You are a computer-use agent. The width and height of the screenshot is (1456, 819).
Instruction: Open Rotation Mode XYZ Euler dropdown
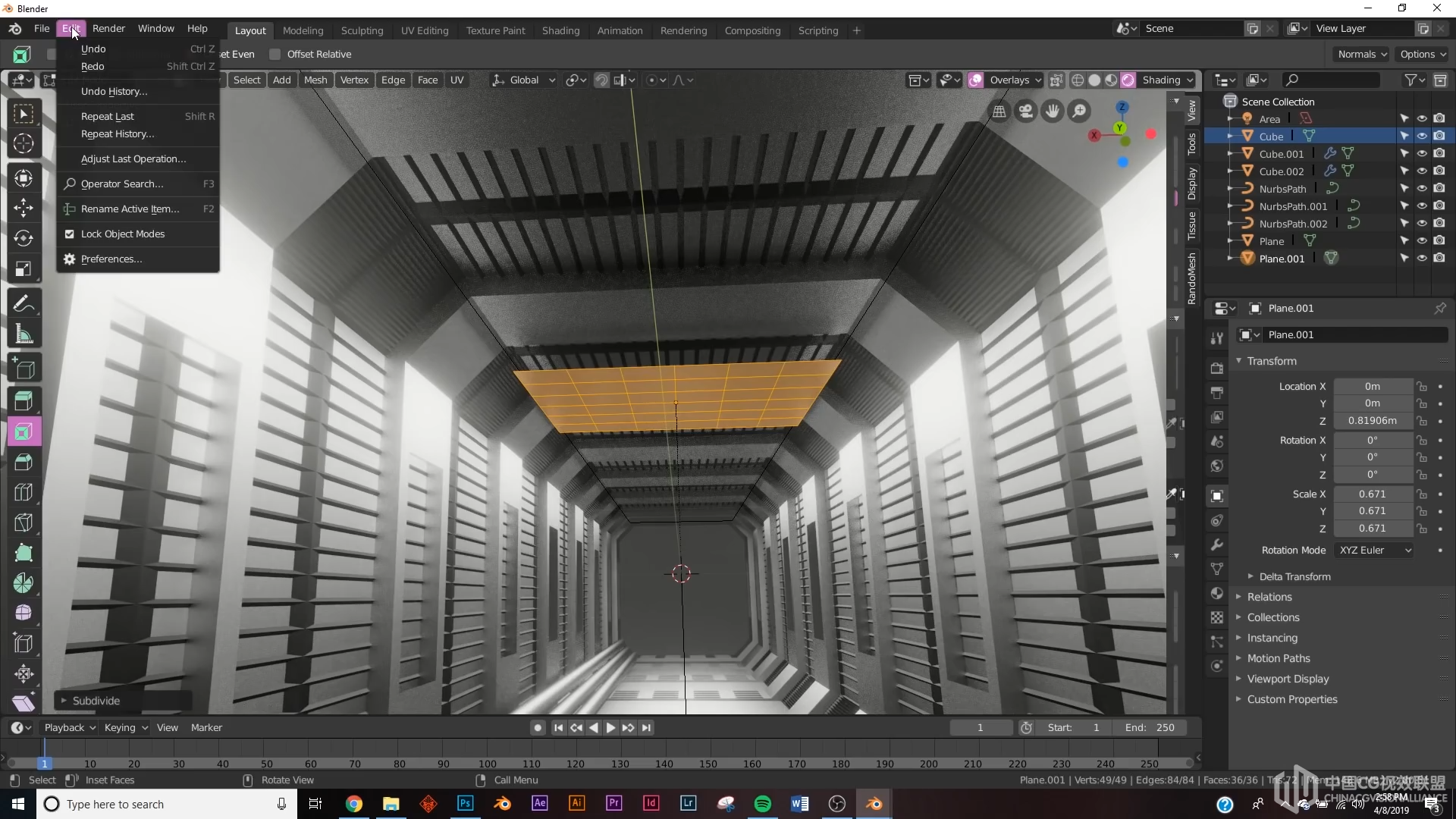(x=1374, y=550)
